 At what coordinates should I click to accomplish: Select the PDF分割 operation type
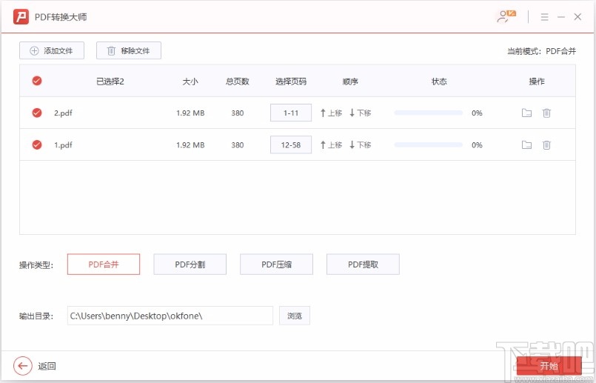point(190,264)
